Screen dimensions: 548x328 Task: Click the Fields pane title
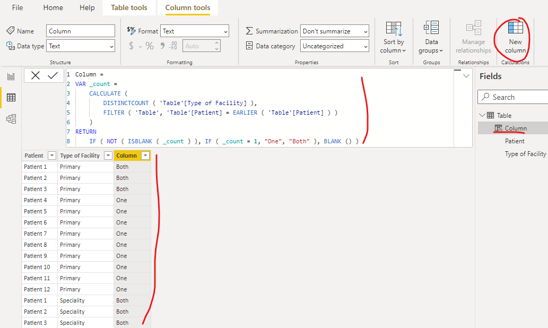pos(490,76)
